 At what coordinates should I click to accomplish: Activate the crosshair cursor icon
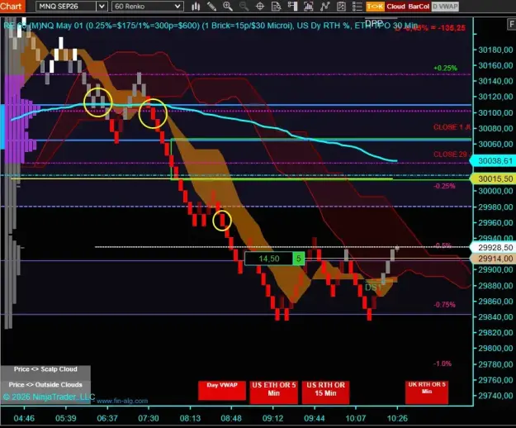pyautogui.click(x=260, y=7)
